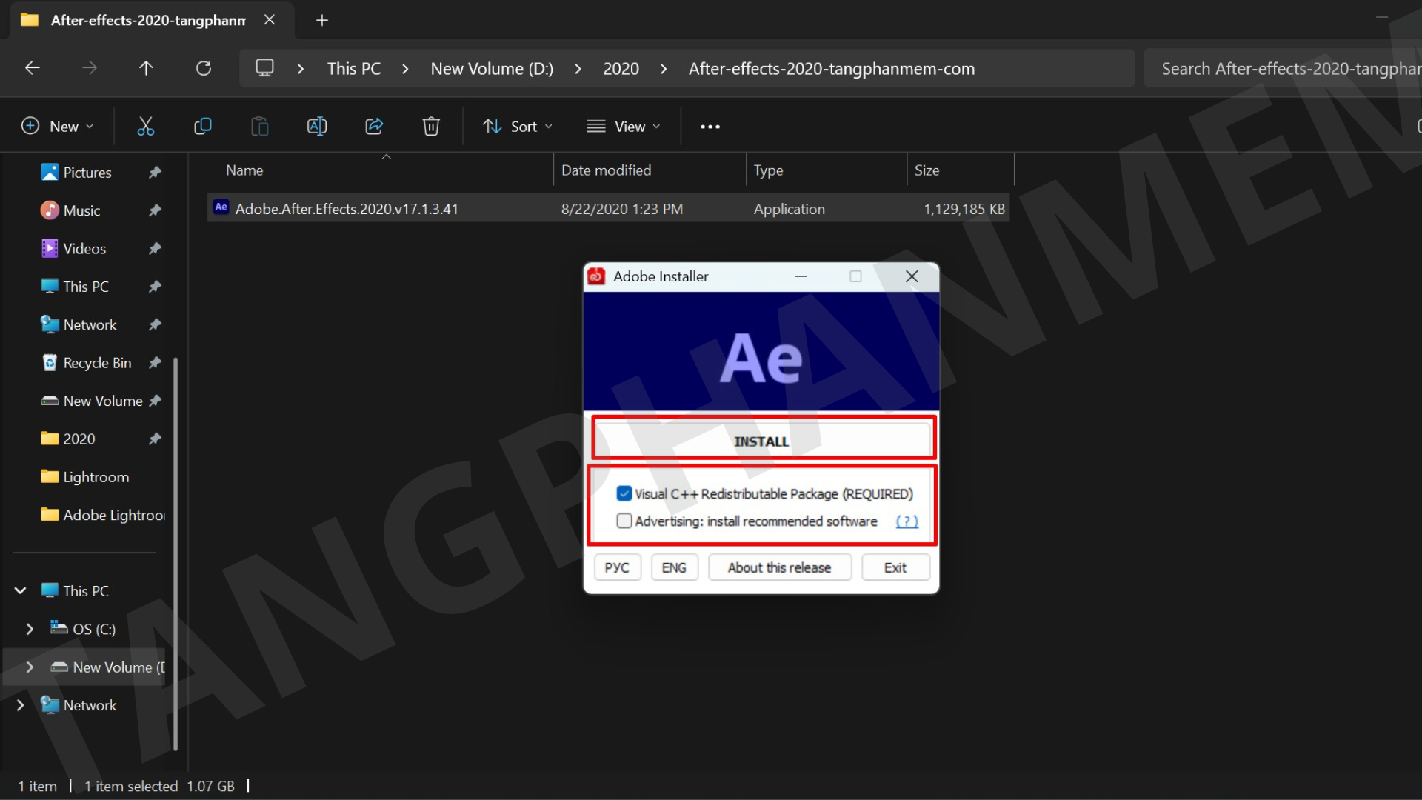Viewport: 1422px width, 800px height.
Task: Click the Delete trash icon
Action: tap(431, 127)
